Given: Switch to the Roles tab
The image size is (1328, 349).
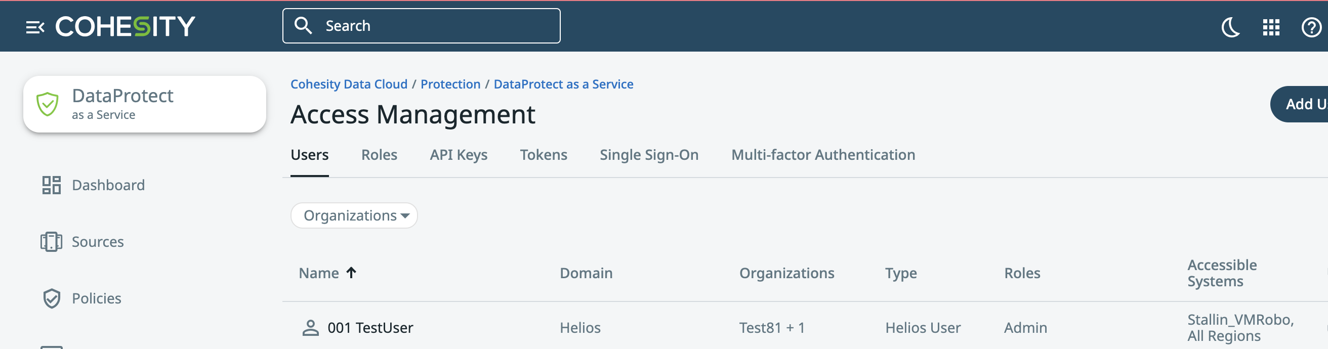Looking at the screenshot, I should tap(379, 155).
